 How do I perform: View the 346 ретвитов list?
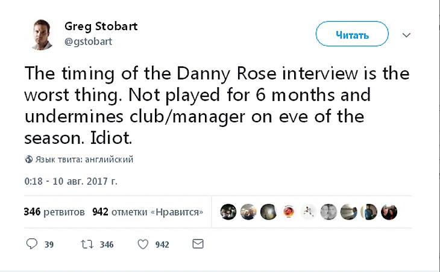[54, 212]
